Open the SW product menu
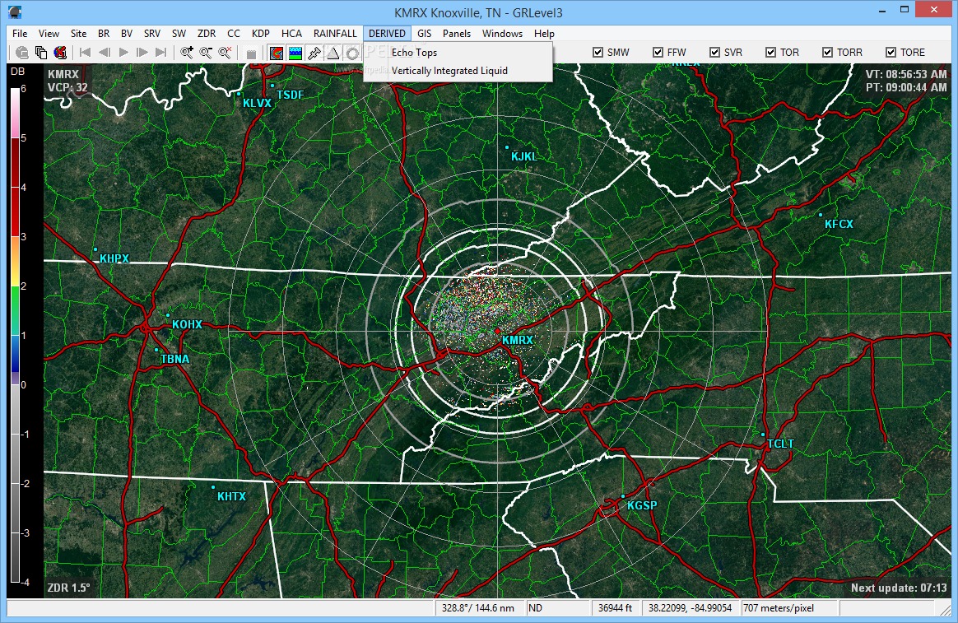958x623 pixels. point(179,34)
